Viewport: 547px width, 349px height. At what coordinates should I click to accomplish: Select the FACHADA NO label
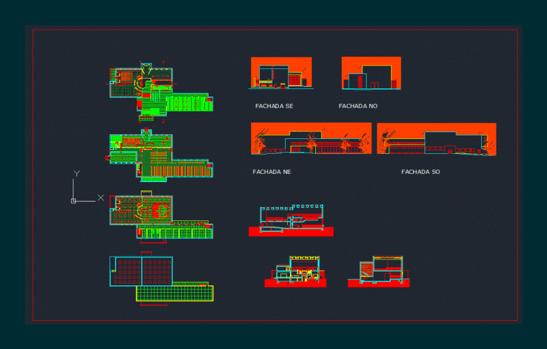[x=358, y=106]
